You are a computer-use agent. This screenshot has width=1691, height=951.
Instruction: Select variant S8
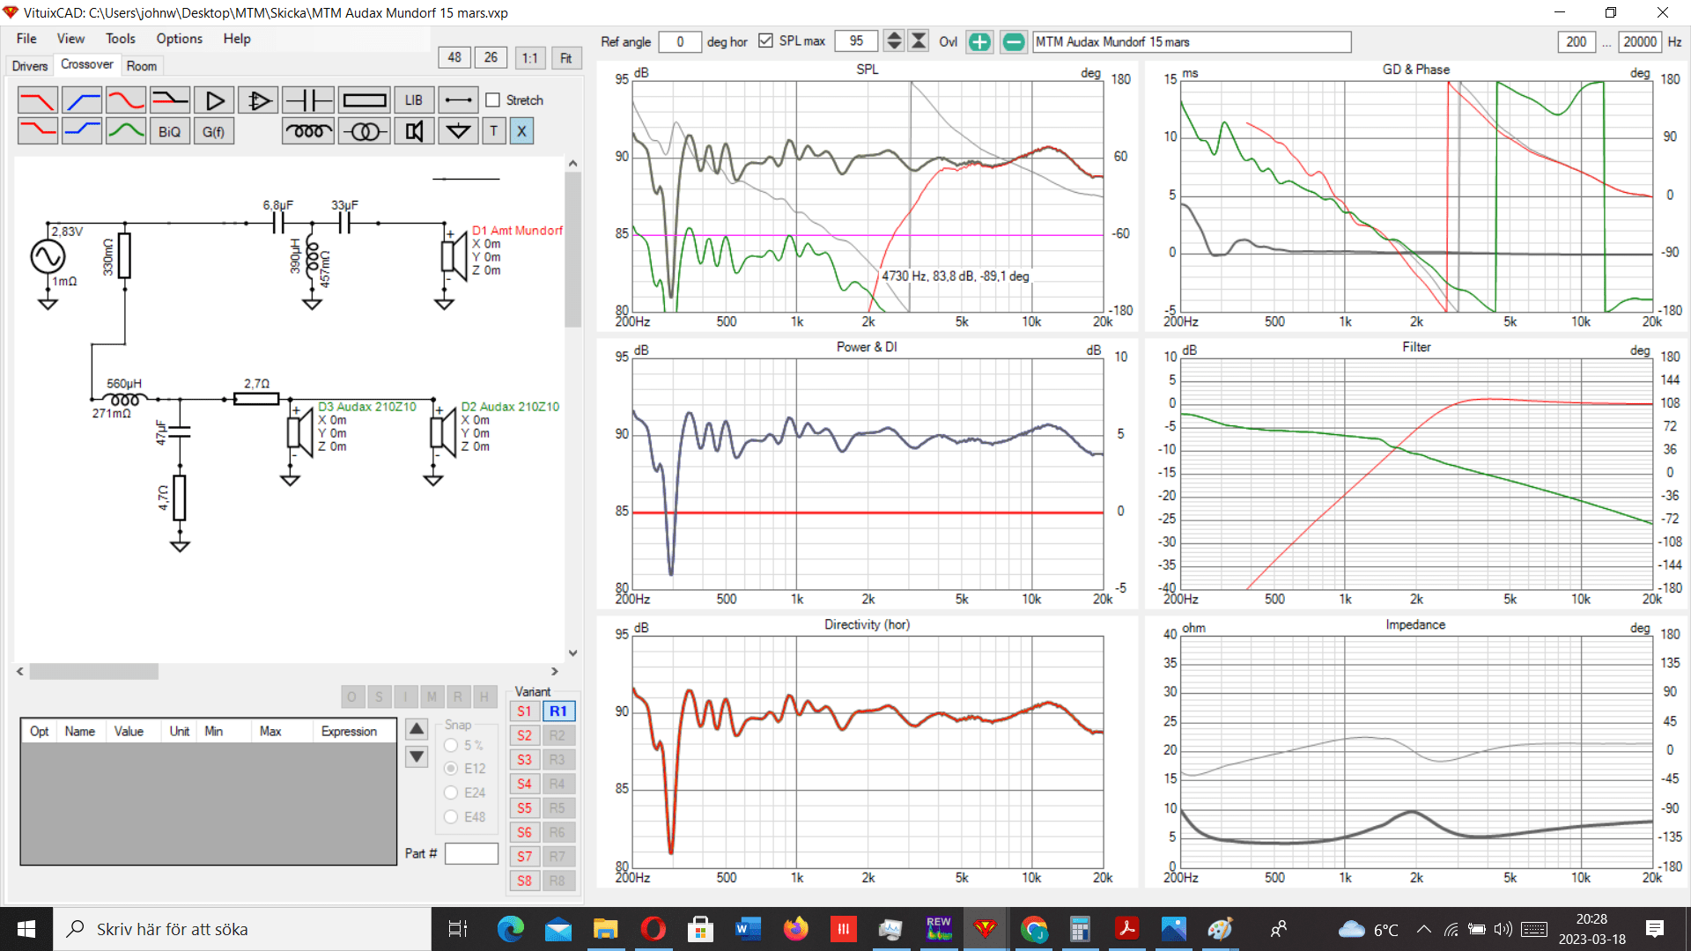click(525, 881)
